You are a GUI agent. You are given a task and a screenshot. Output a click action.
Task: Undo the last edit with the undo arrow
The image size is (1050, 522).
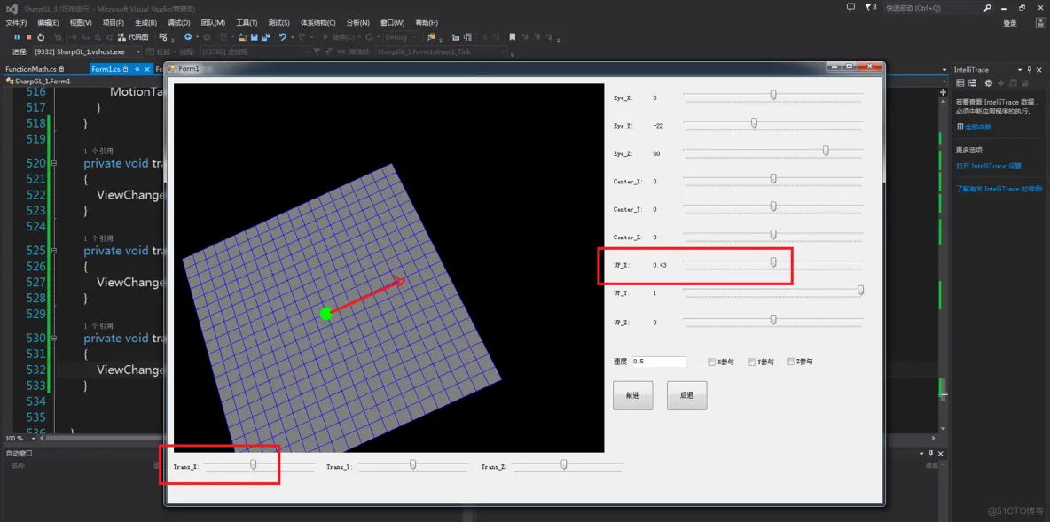click(283, 37)
